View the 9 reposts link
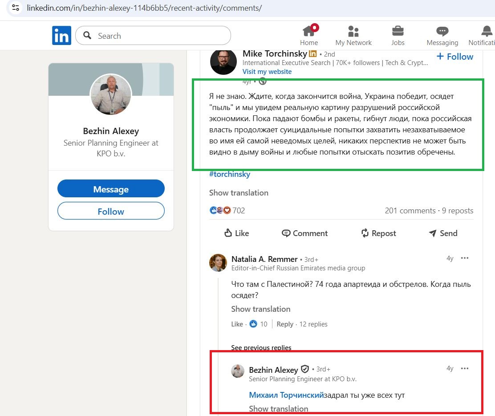The image size is (495, 416). 458,211
